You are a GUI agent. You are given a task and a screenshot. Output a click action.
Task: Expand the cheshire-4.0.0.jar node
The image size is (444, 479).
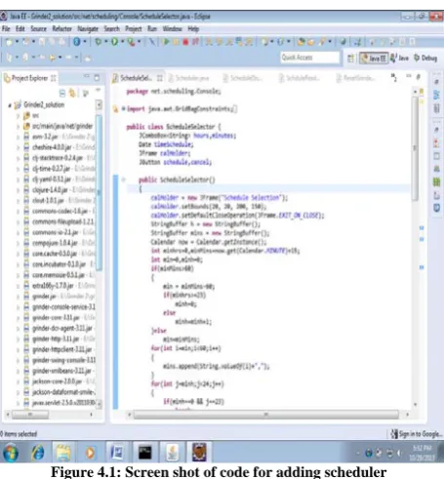18,147
